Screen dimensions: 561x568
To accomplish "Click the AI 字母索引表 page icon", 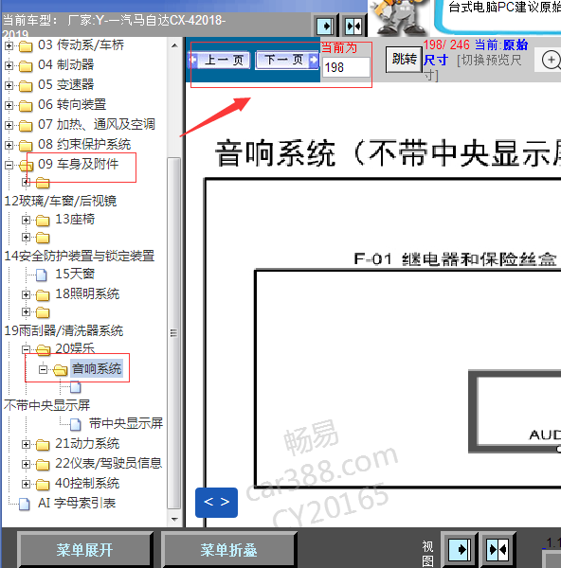I will (25, 504).
